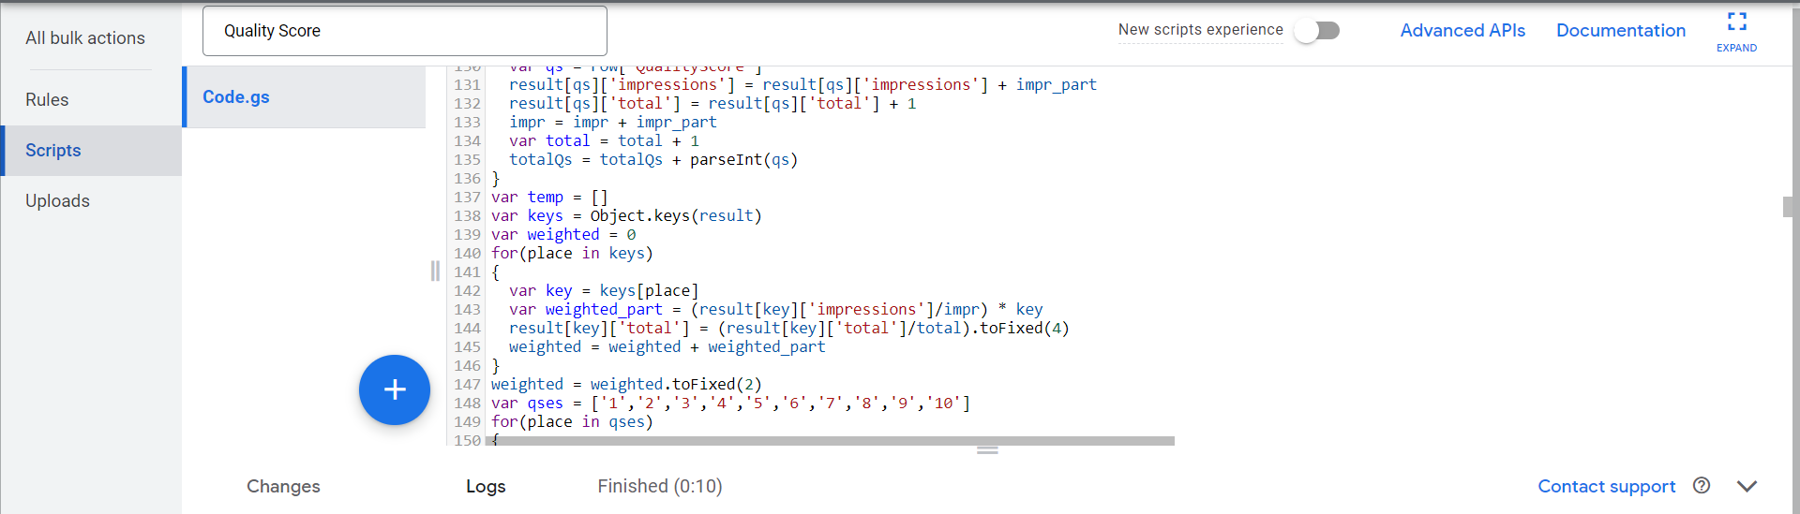Click the code line 'var temp = []'
Screen dimensions: 1800x514
click(549, 197)
